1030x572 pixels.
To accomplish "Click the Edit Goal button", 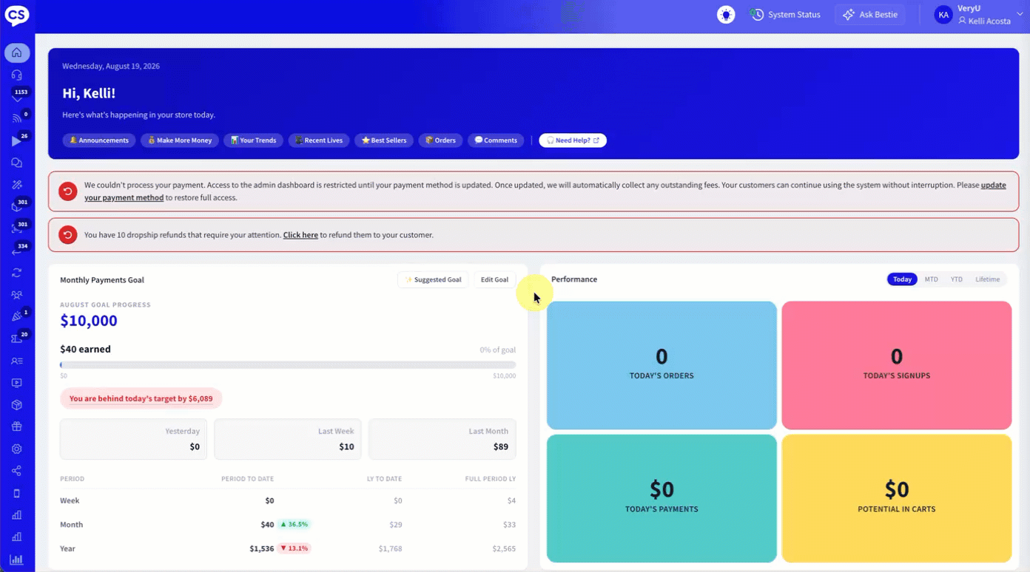I will click(494, 279).
